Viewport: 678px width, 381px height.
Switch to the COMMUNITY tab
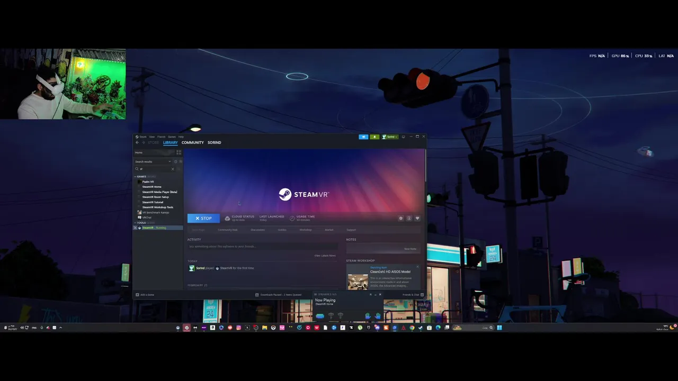193,142
